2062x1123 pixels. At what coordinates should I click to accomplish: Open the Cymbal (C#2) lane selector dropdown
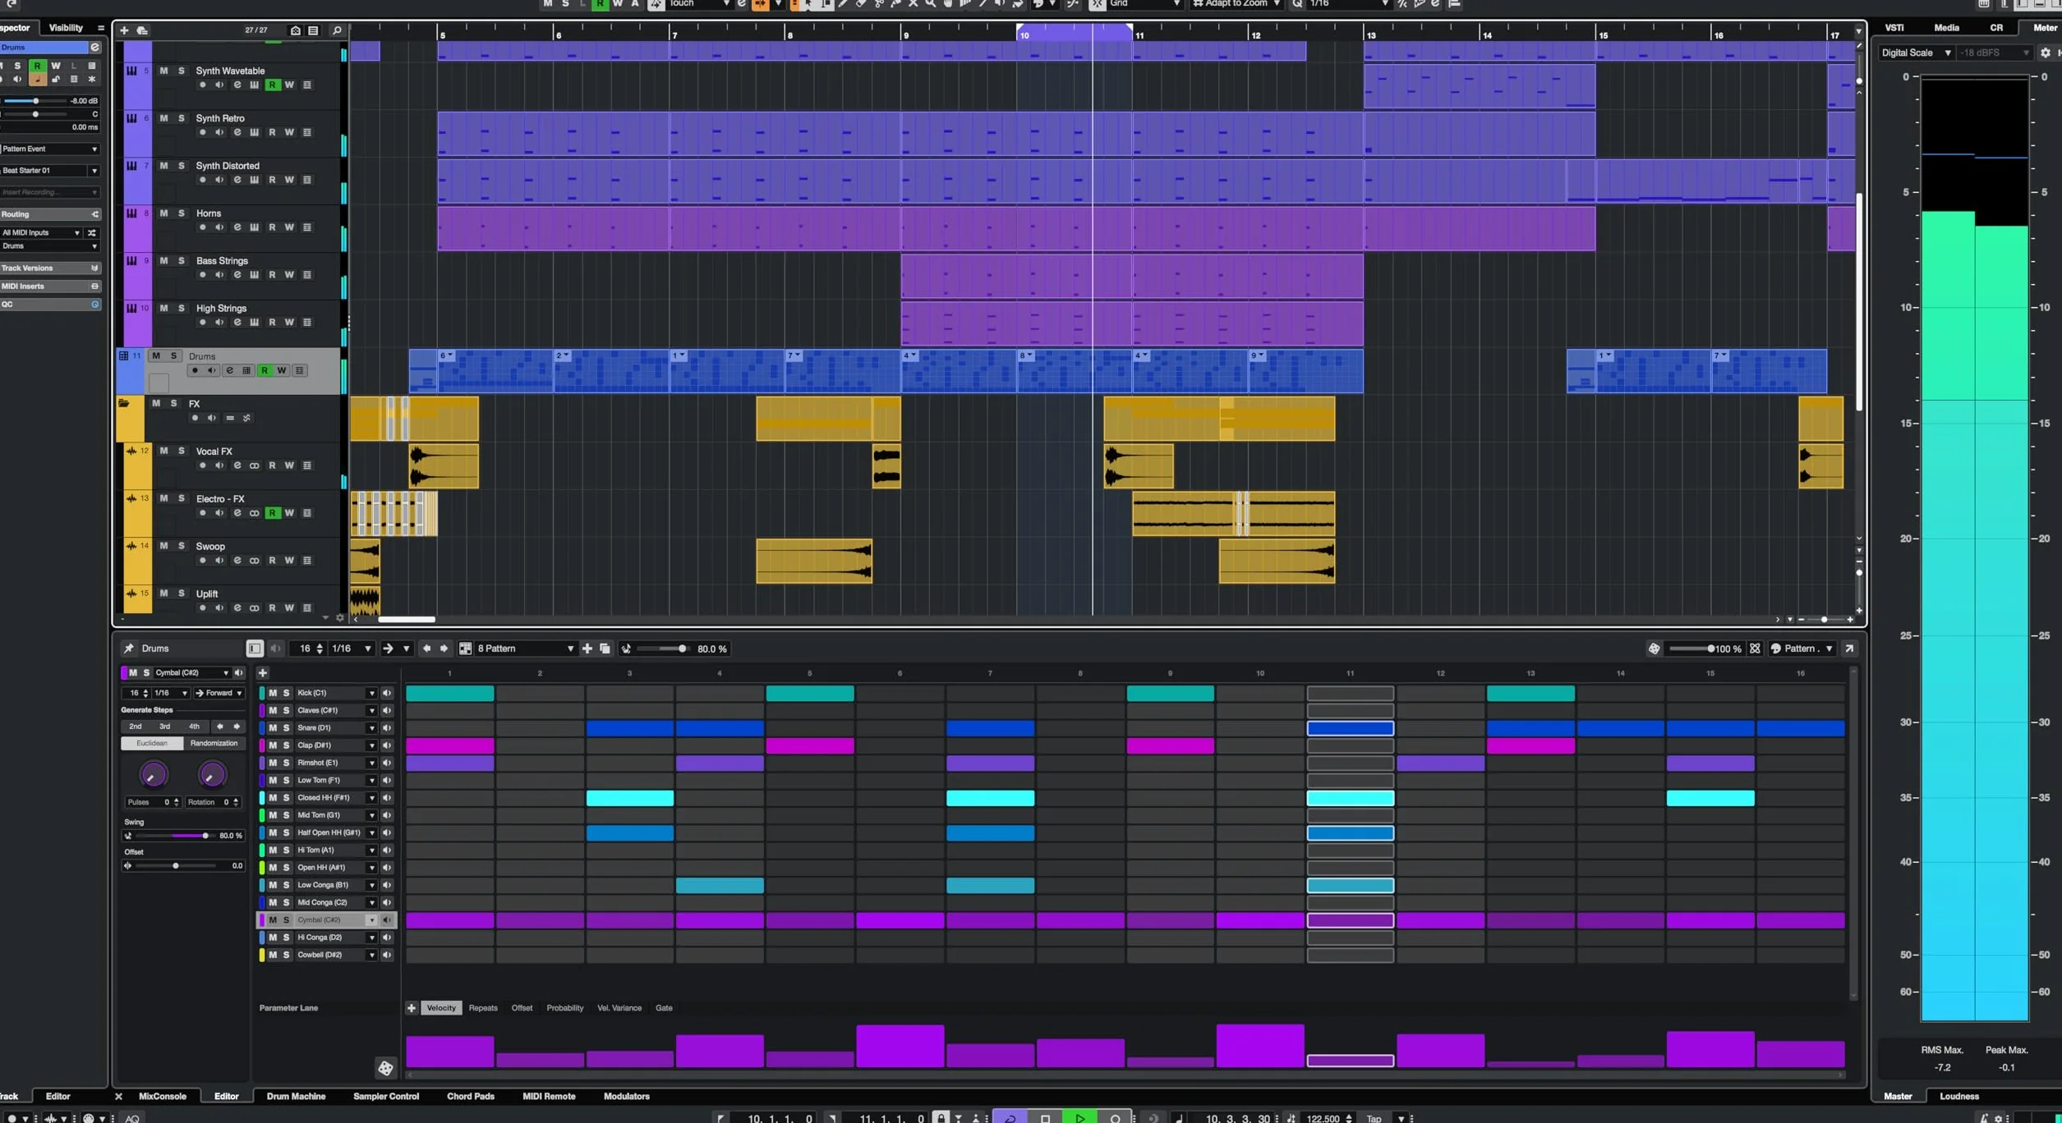pos(193,672)
